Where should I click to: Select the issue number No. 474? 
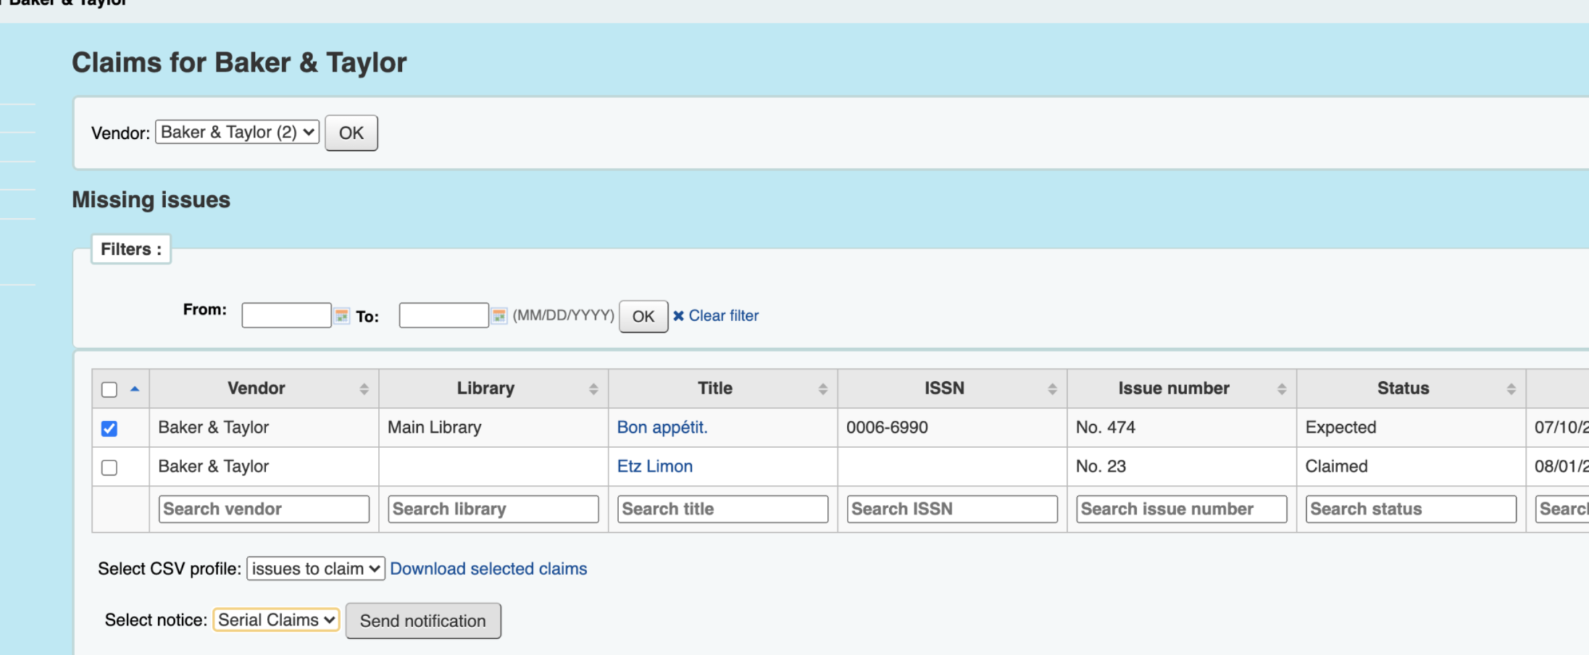tap(1106, 427)
